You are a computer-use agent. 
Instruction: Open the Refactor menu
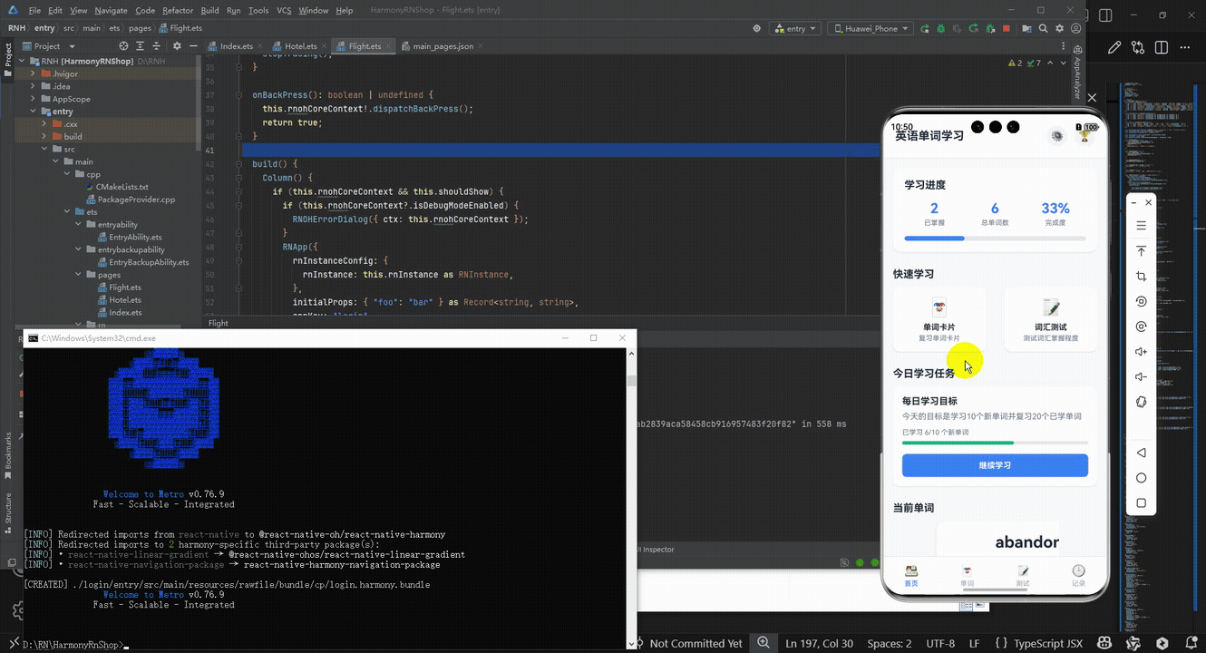178,10
